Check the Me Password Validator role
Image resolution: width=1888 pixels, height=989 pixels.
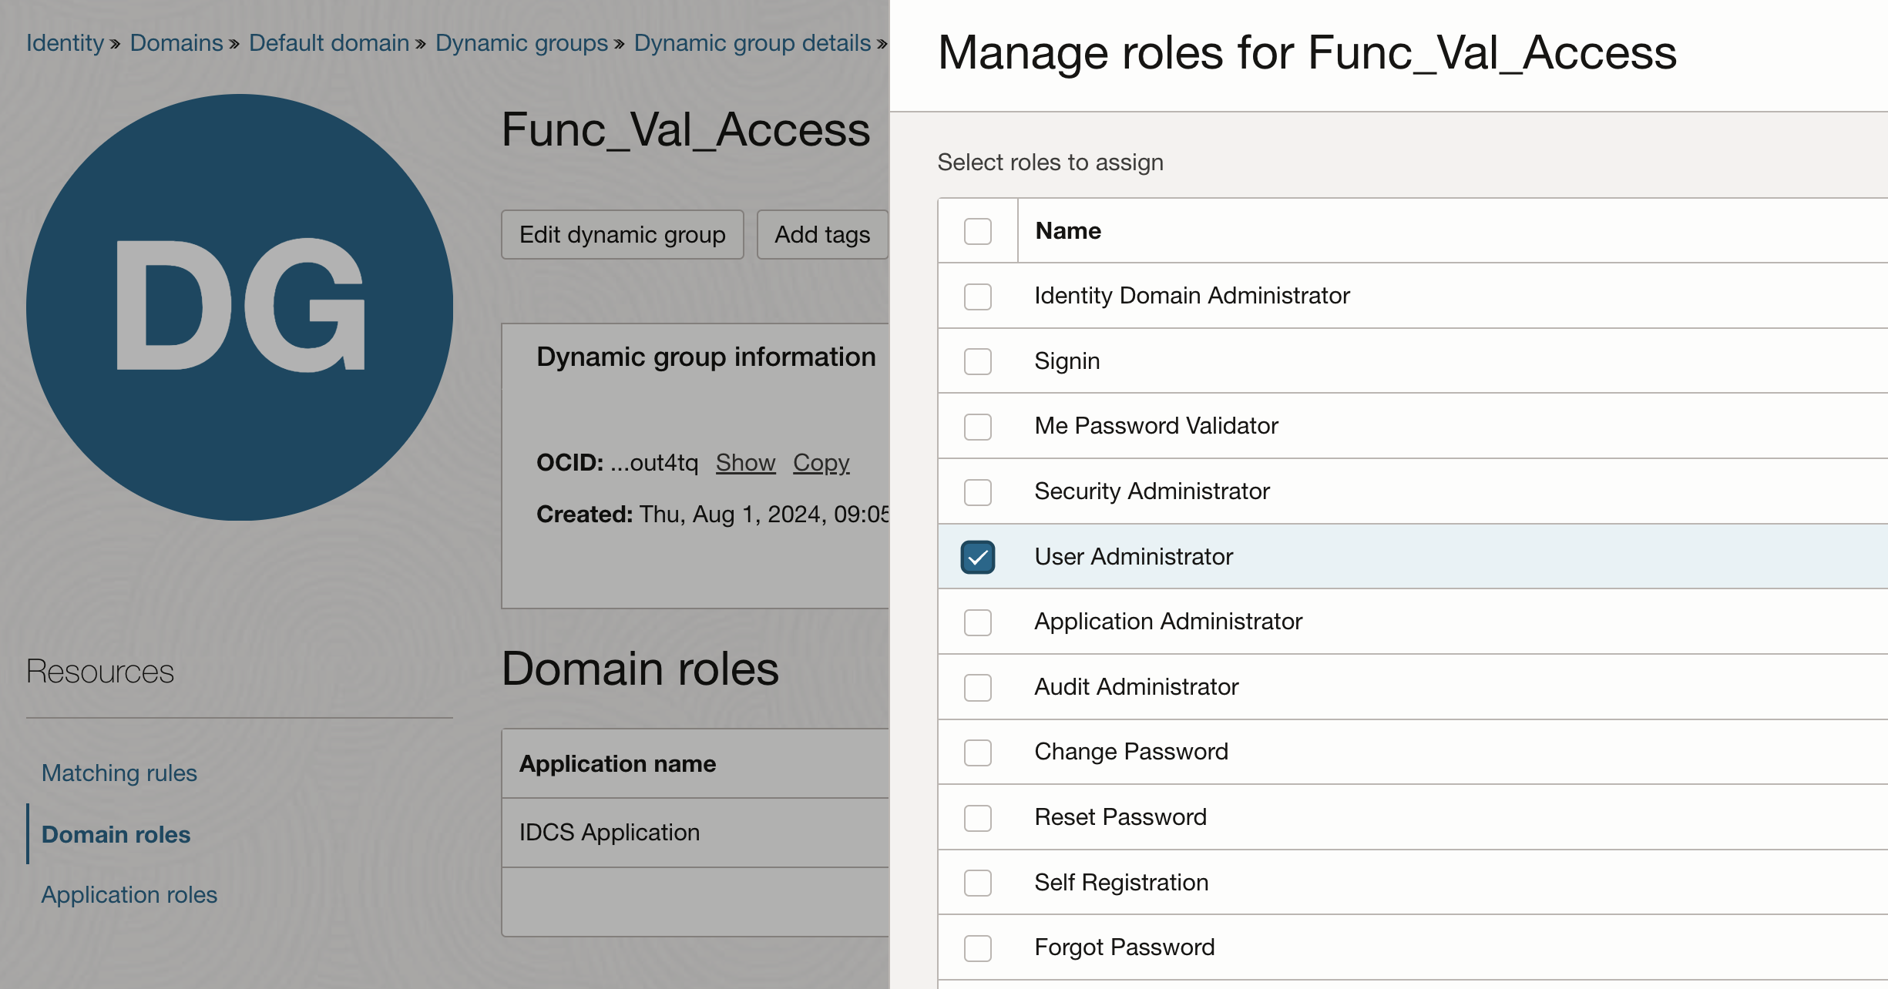point(977,427)
